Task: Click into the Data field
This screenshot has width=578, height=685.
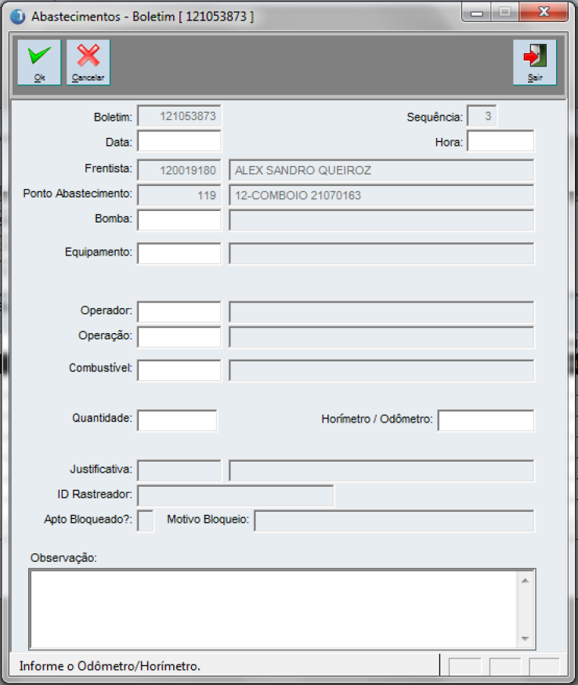Action: pos(179,142)
